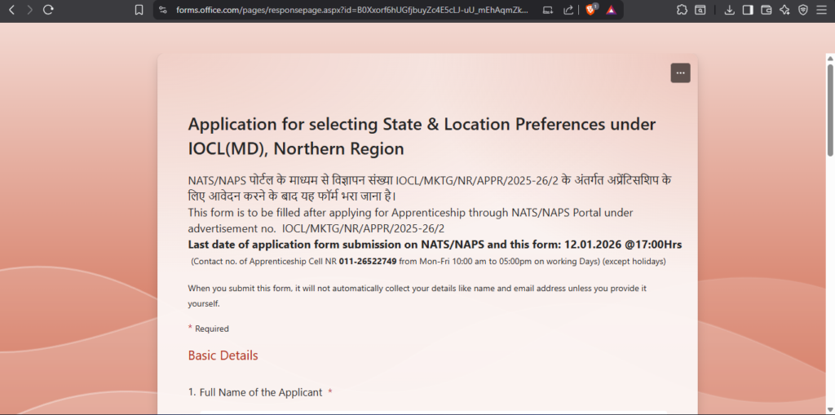Image resolution: width=835 pixels, height=415 pixels.
Task: Open the Extensions puzzle icon
Action: pyautogui.click(x=682, y=10)
